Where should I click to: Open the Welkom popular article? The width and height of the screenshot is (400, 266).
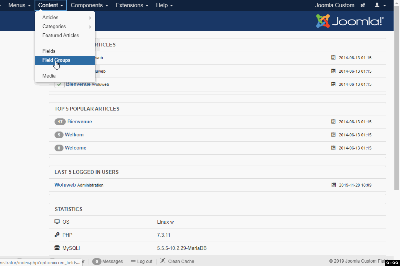(x=74, y=135)
